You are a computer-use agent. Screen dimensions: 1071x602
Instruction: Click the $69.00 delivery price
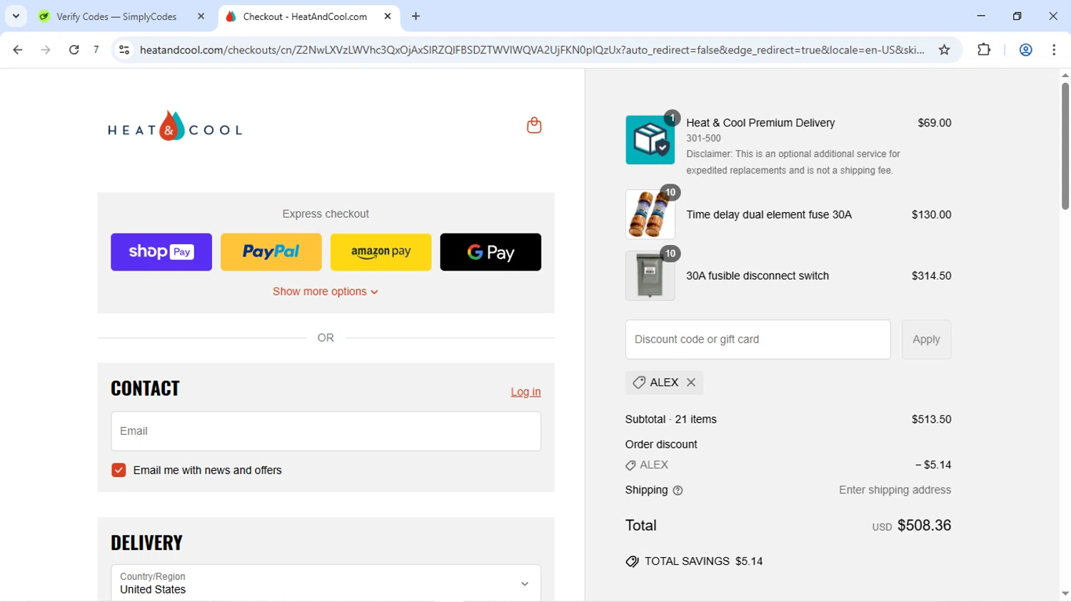pyautogui.click(x=934, y=123)
